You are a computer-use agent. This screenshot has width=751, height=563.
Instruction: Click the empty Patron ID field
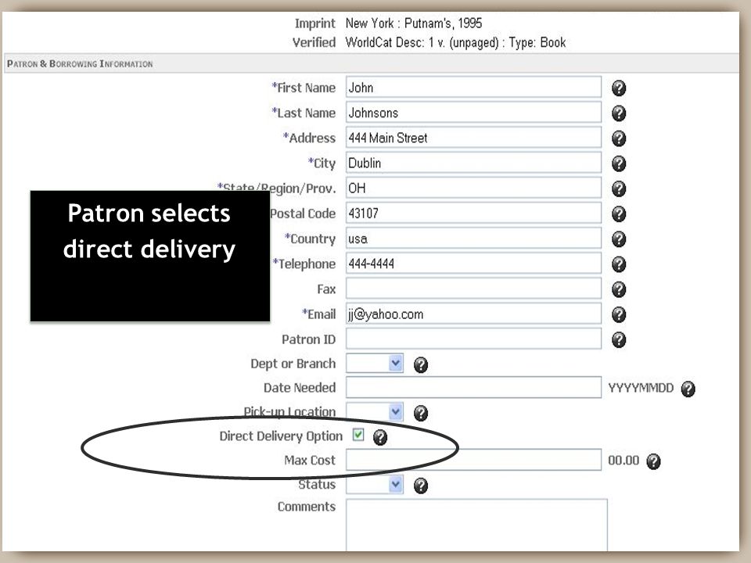point(474,339)
